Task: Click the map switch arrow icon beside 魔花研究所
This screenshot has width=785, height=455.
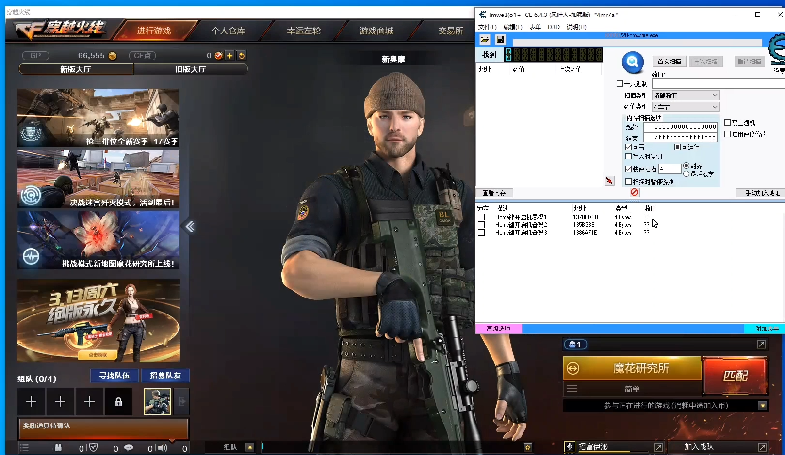Action: [x=573, y=369]
